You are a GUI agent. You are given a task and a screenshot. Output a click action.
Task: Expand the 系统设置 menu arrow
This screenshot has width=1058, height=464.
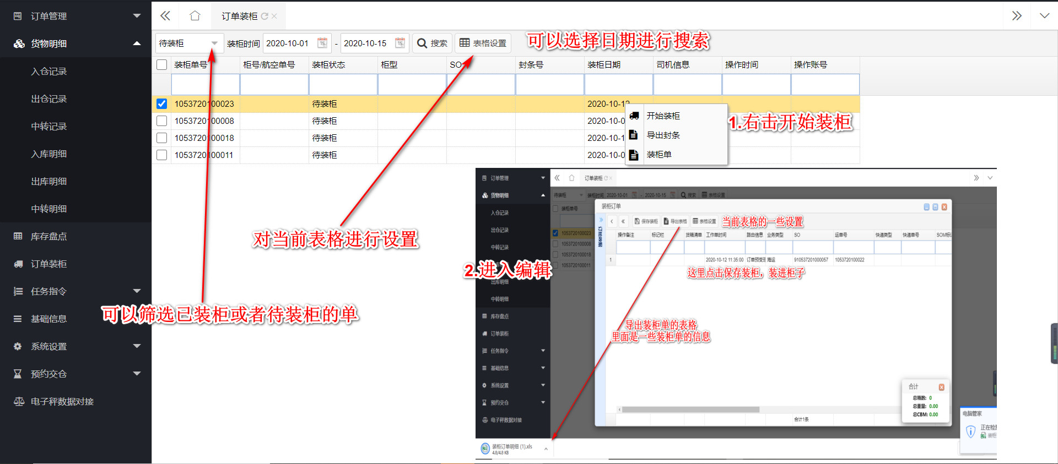[x=137, y=346]
